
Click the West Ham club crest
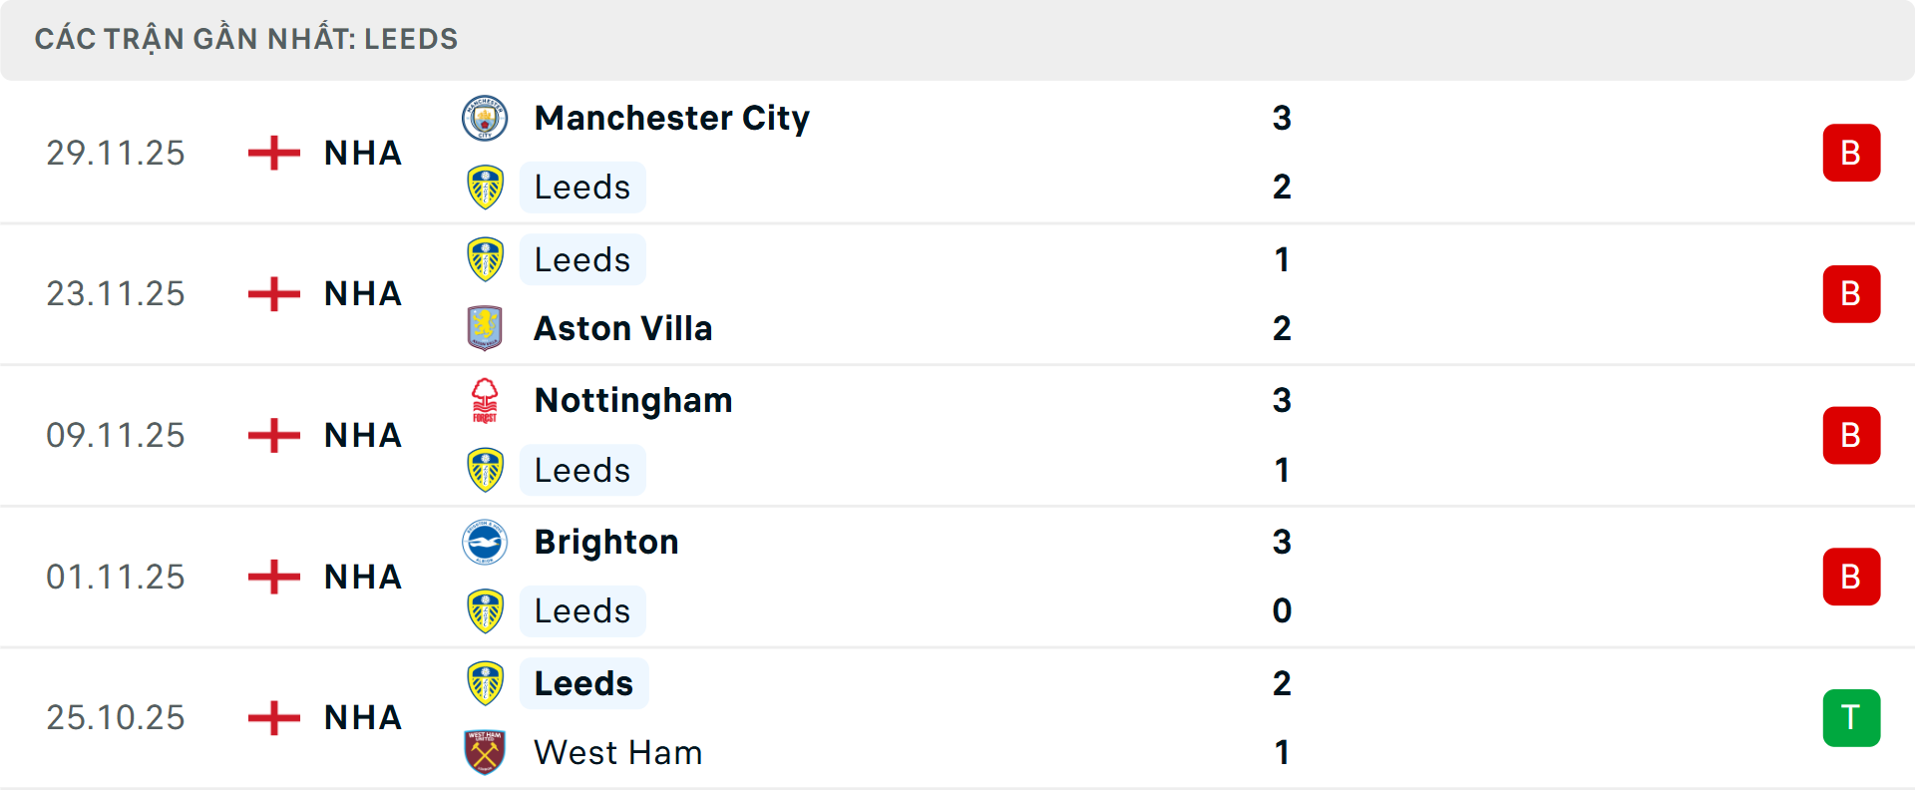[x=485, y=752]
